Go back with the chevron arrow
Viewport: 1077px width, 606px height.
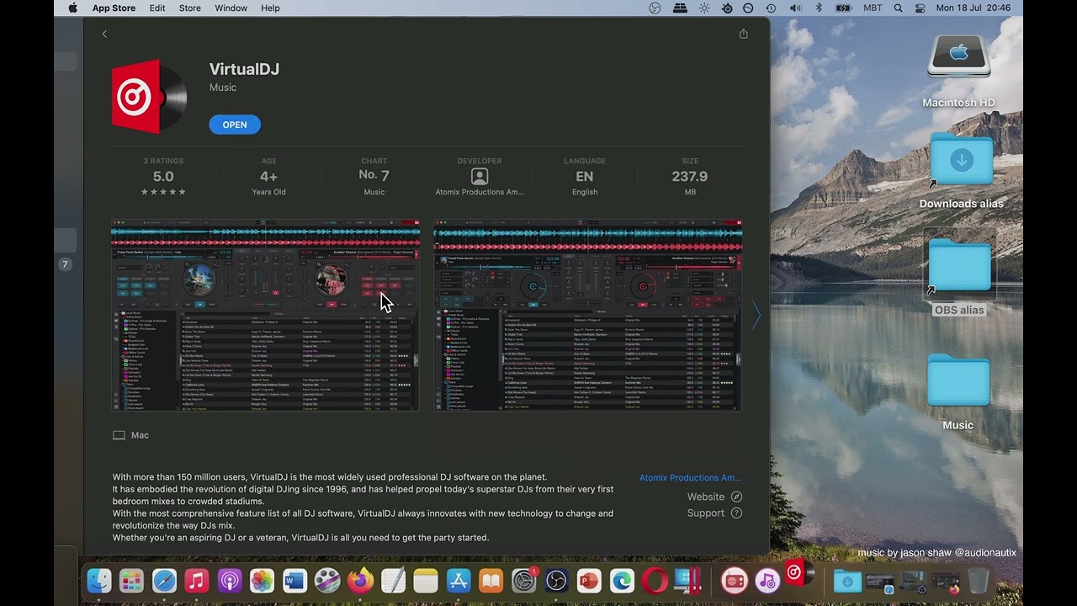(x=104, y=34)
